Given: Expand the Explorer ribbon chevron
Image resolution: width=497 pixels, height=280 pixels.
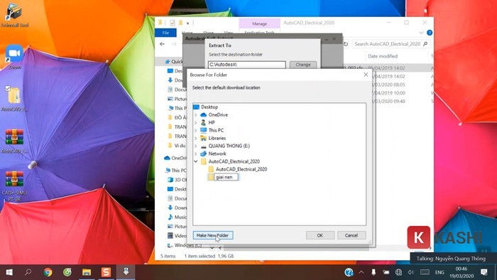Looking at the screenshot, I should tap(421, 33).
